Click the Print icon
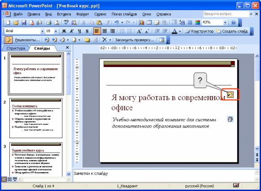Image resolution: width=261 pixels, height=191 pixels. click(49, 22)
